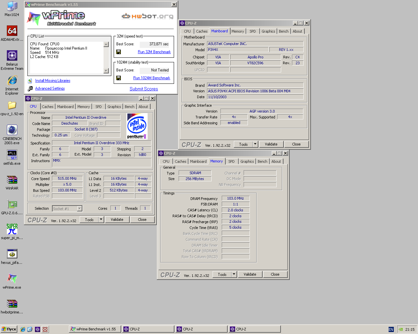The height and width of the screenshot is (334, 418).
Task: Open Tools dropdown arrow in CPU window
Action: [101, 220]
